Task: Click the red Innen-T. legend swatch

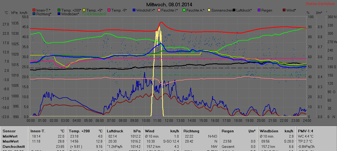Action: click(x=34, y=10)
